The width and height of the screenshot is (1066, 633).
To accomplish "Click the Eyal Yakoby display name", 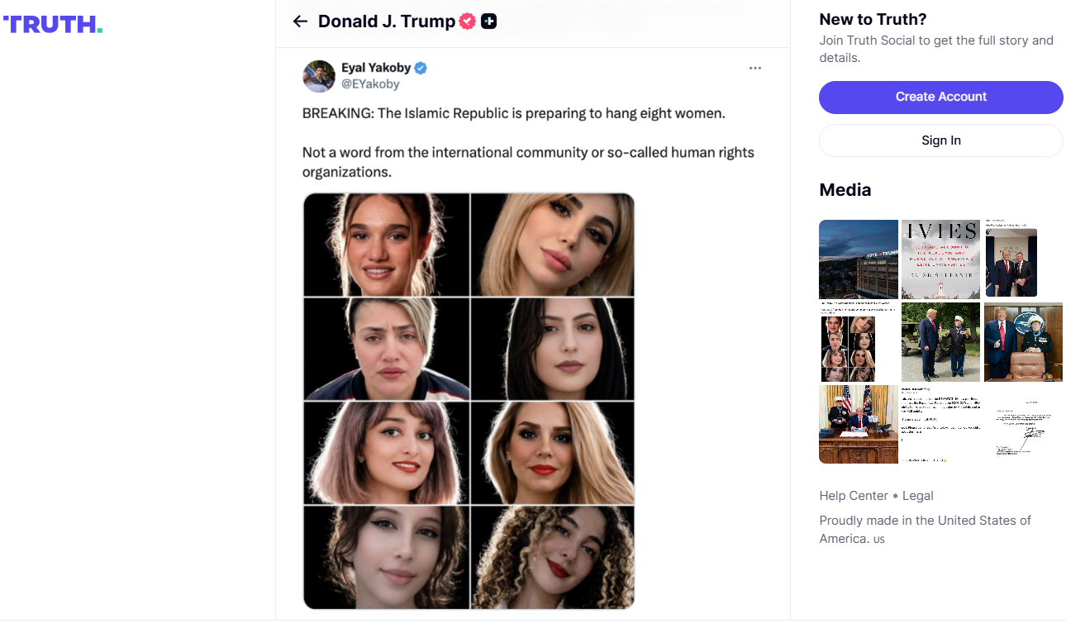I will point(376,68).
